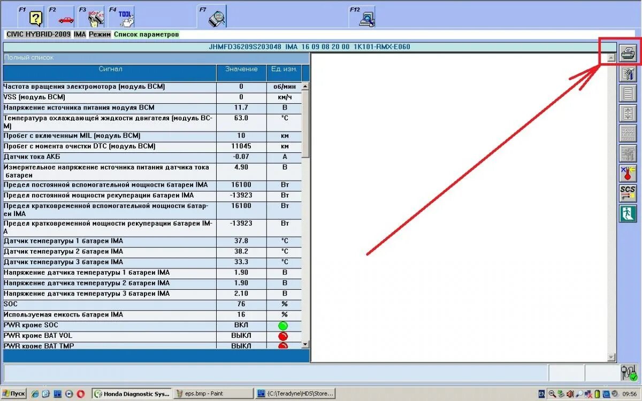The image size is (642, 401).
Task: Click the grayed expand-collapse rows icon
Action: tap(628, 113)
